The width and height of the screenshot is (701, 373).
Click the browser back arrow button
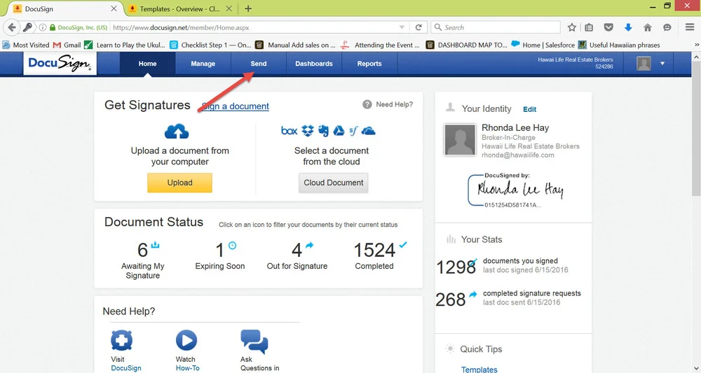pyautogui.click(x=12, y=27)
